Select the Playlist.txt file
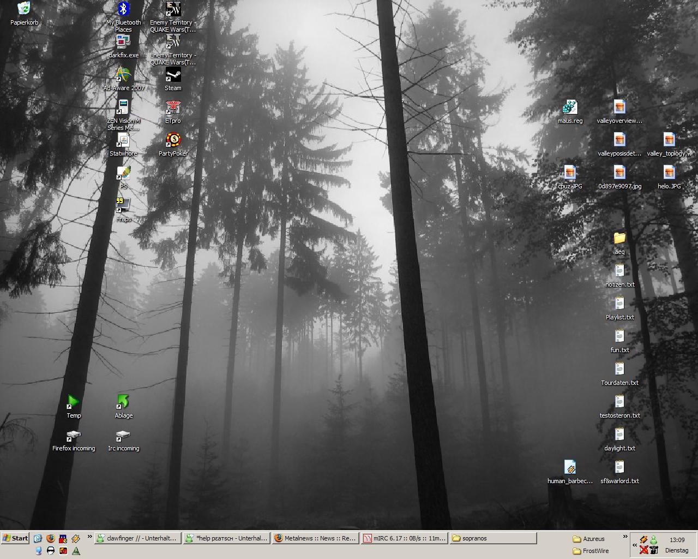The height and width of the screenshot is (559, 698). coord(619,308)
